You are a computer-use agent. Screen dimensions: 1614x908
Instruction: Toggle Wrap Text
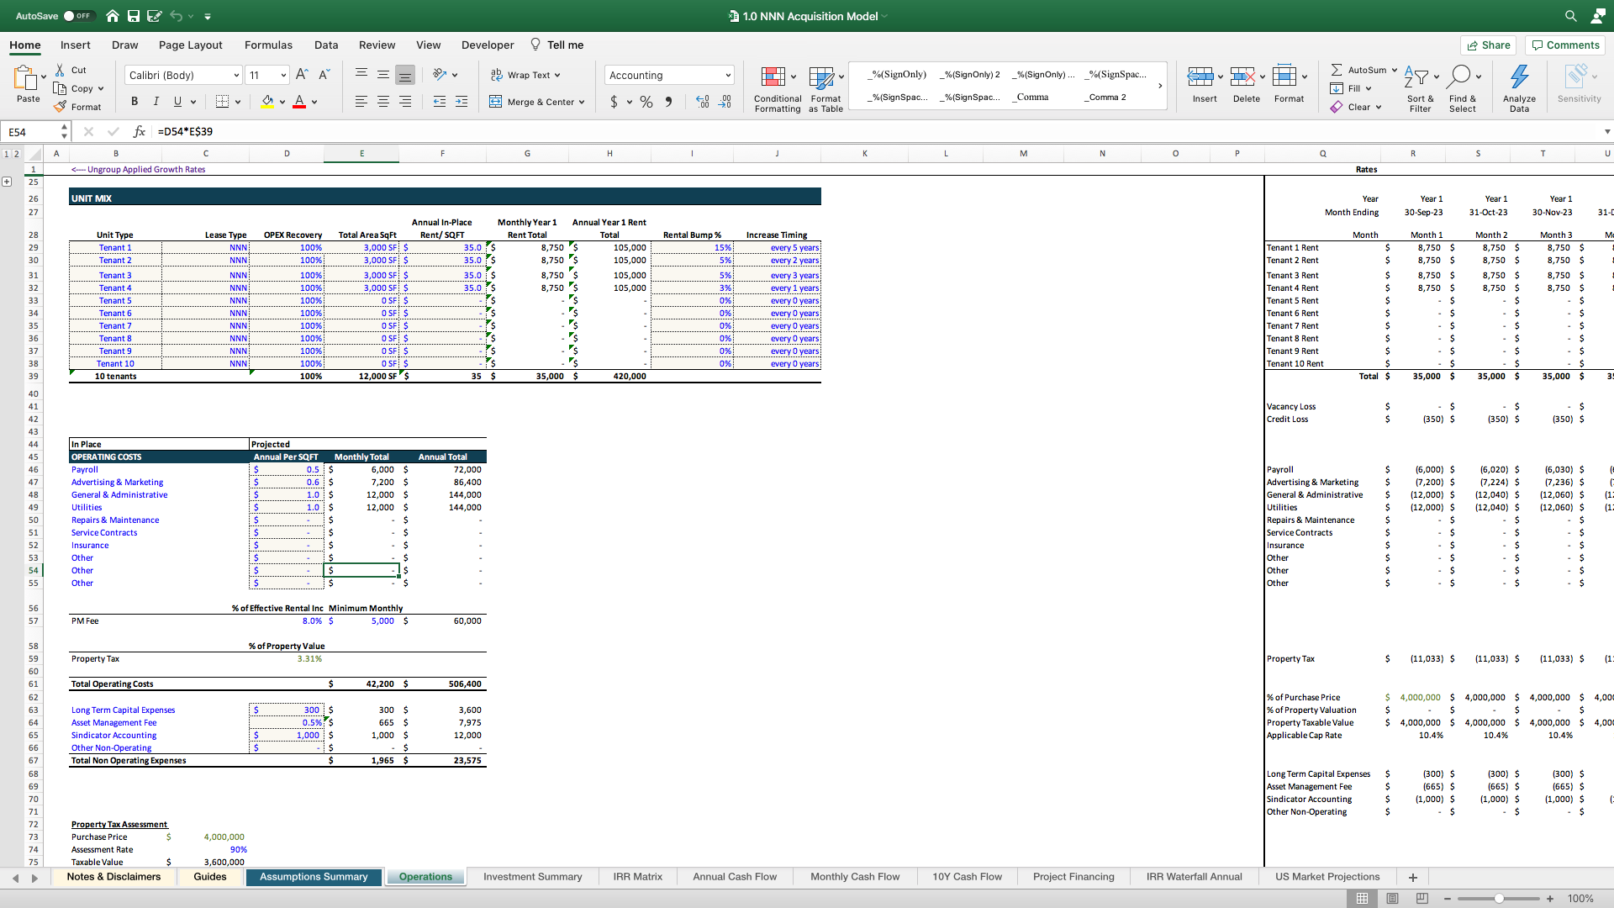coord(525,75)
